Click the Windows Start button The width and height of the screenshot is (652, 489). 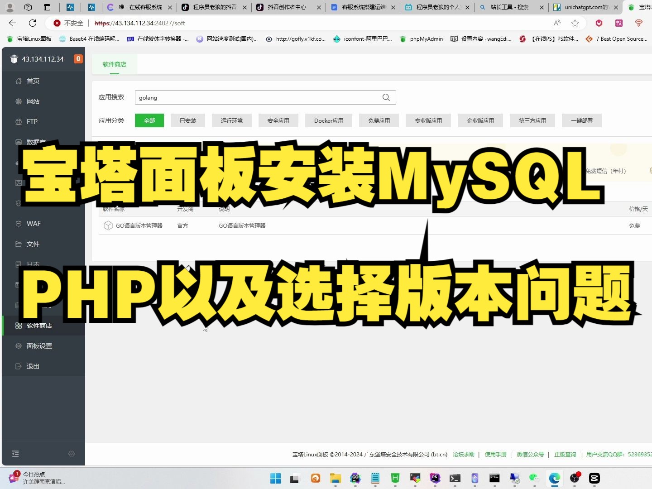coord(275,478)
